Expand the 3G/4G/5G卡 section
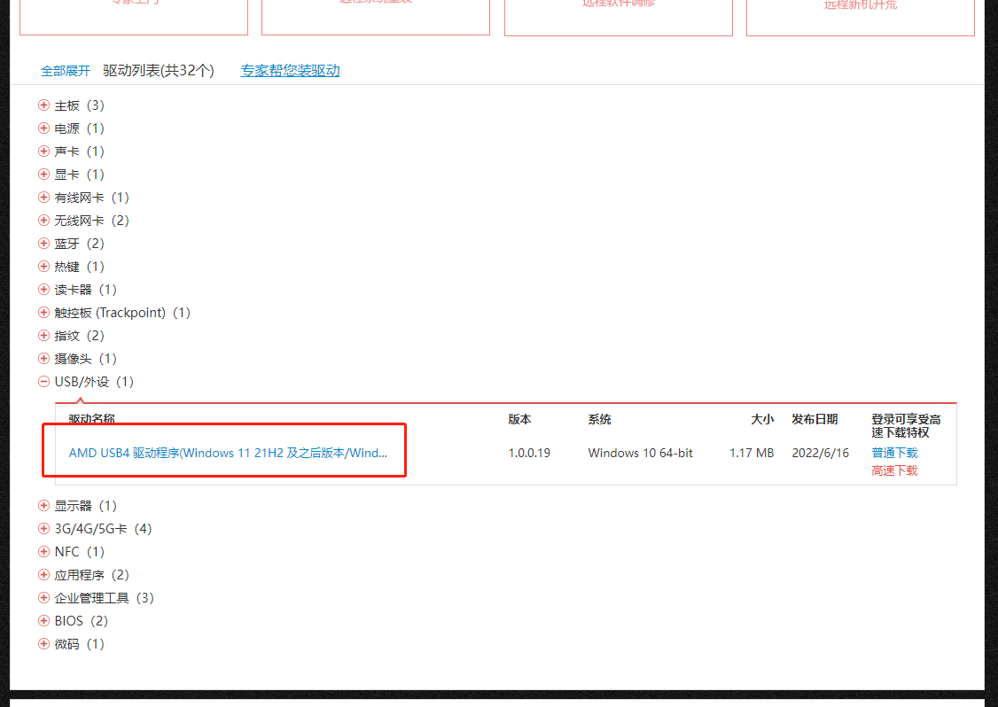 coord(43,528)
